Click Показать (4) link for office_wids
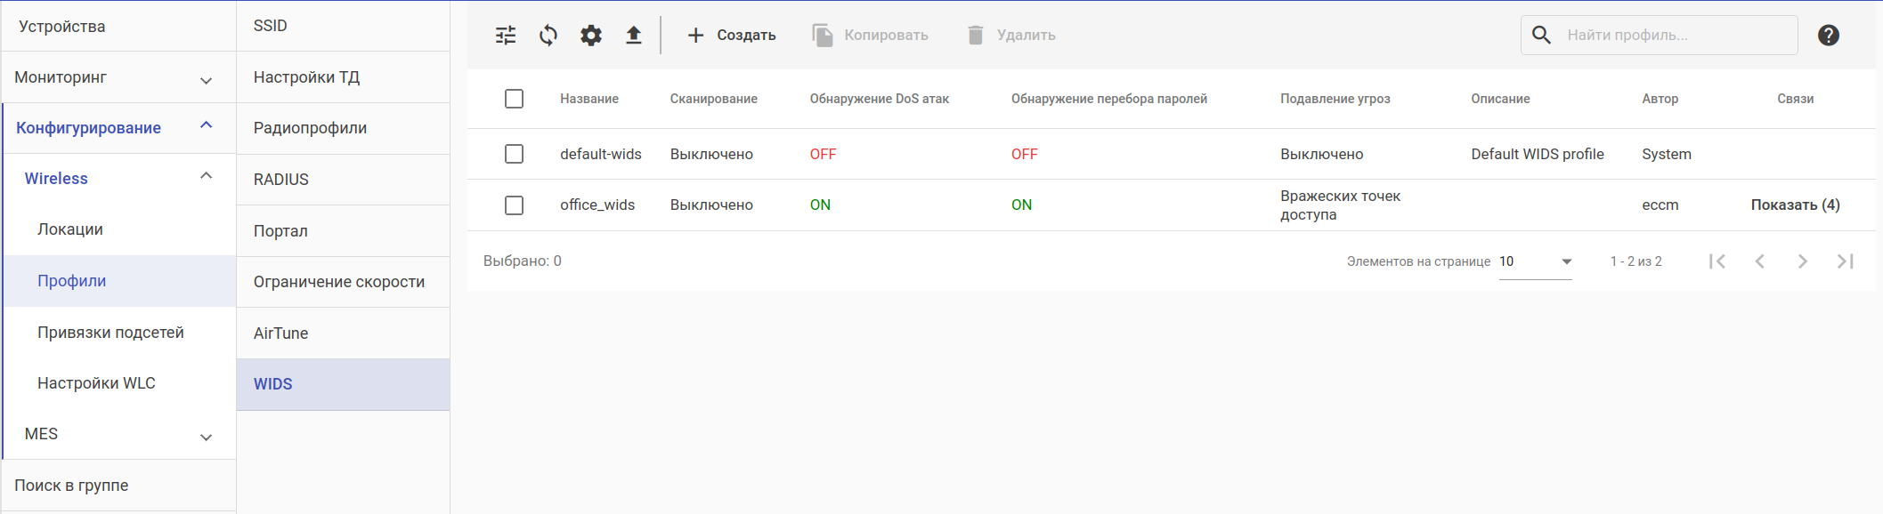The image size is (1883, 514). (1795, 205)
